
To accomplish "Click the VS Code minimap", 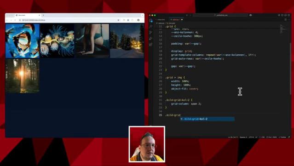I will 283,29.
